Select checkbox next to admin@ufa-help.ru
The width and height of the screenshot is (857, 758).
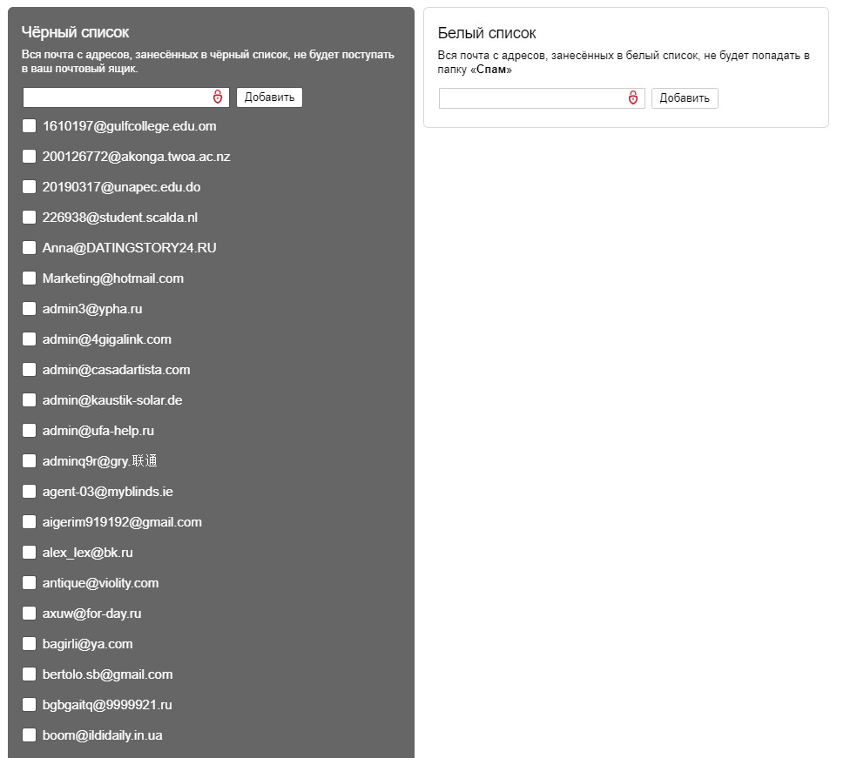[x=29, y=431]
